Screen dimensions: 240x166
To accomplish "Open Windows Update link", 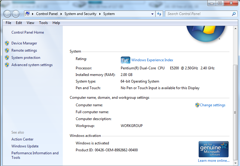I will 25,146.
